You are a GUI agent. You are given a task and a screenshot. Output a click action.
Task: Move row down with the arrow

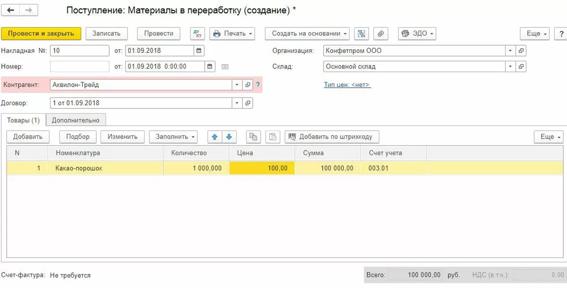pyautogui.click(x=229, y=137)
